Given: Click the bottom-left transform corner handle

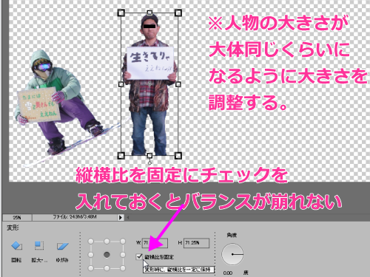Looking at the screenshot, I should coord(121,156).
